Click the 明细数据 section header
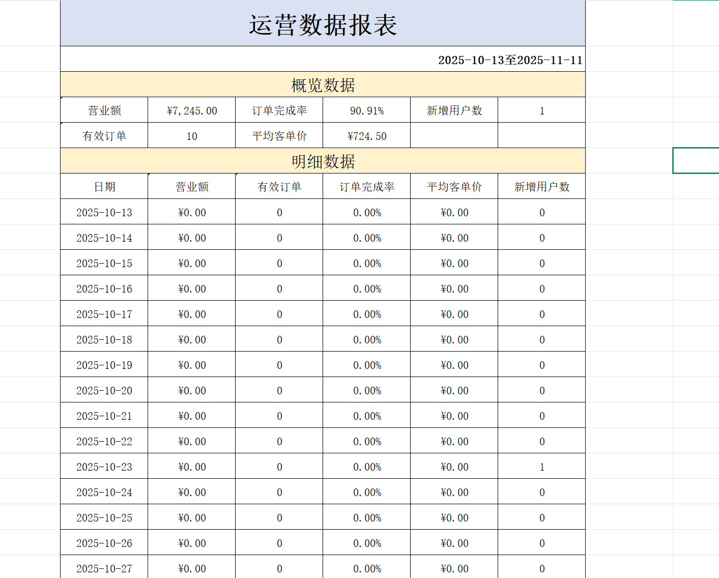The width and height of the screenshot is (719, 578). pyautogui.click(x=323, y=161)
